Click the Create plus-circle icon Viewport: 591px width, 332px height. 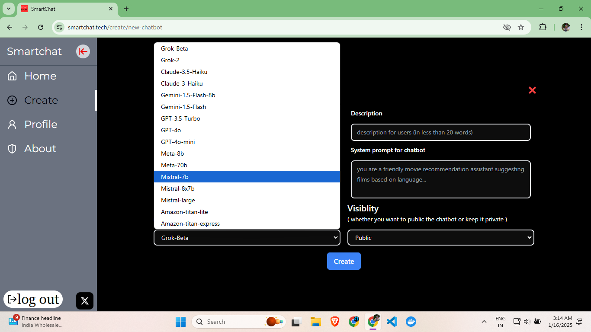tap(12, 100)
